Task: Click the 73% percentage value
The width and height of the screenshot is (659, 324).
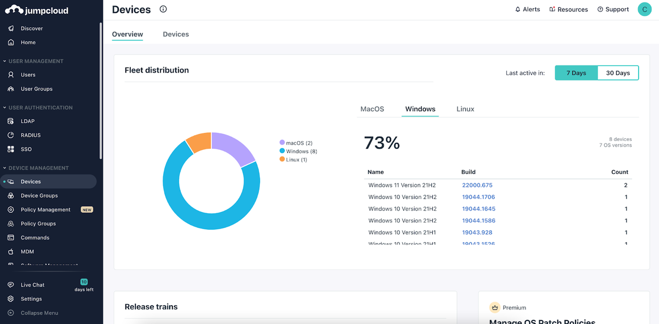Action: click(x=382, y=143)
